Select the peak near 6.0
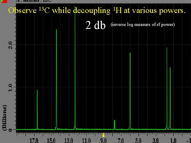This screenshot has height=143, width=191. 130,91
